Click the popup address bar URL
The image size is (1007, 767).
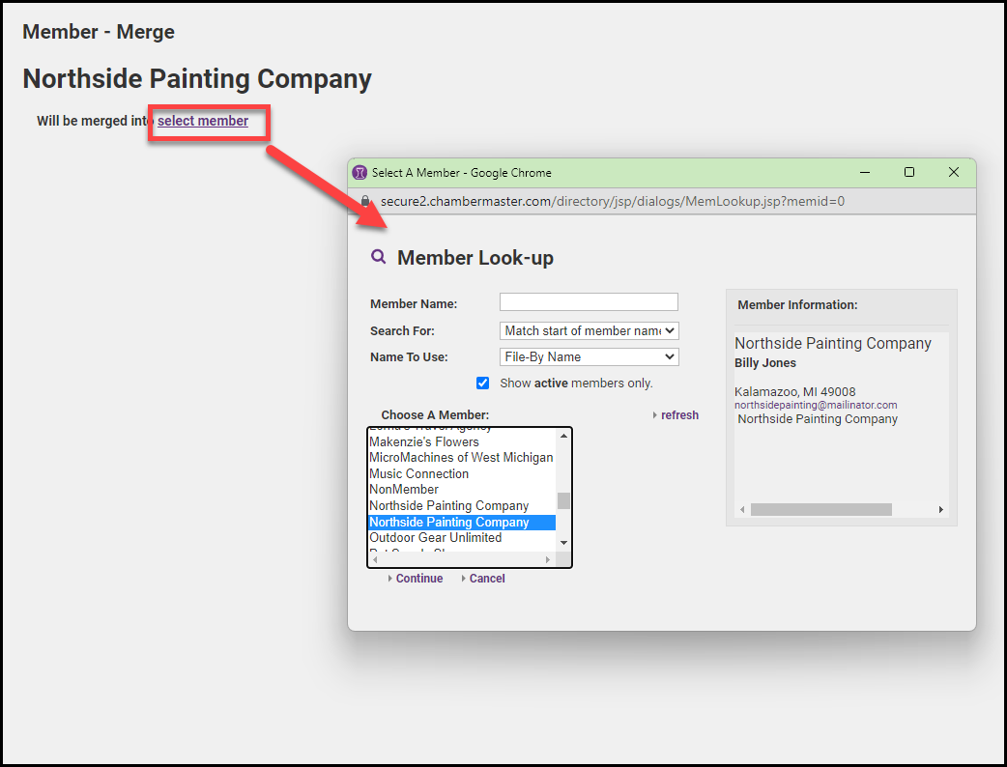[612, 202]
